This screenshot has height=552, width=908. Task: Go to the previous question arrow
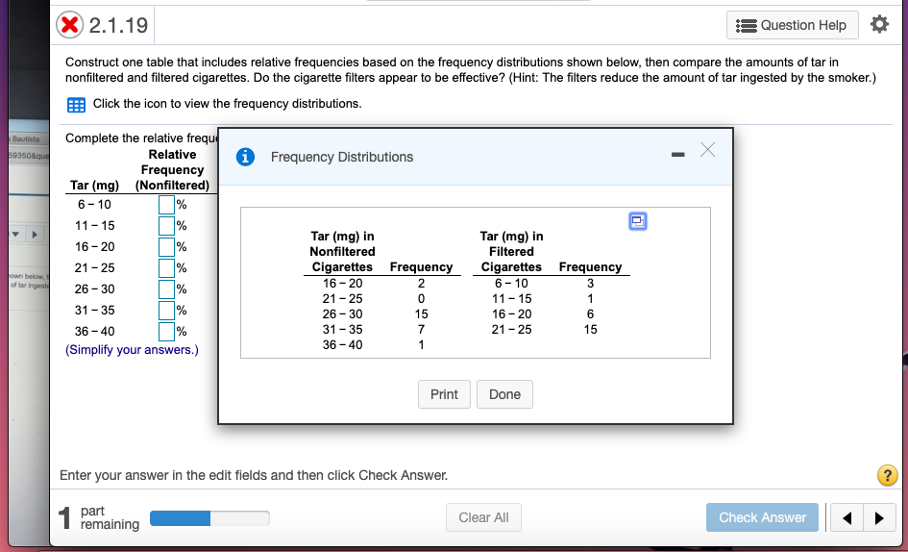point(847,517)
